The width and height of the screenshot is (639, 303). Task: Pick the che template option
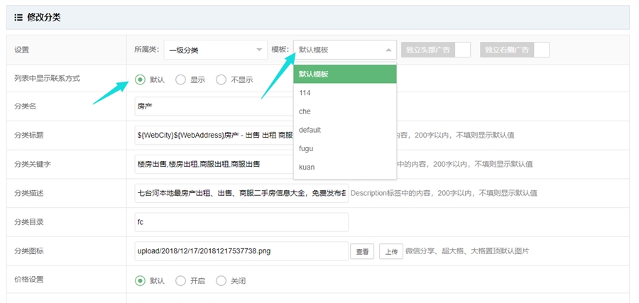coord(344,111)
